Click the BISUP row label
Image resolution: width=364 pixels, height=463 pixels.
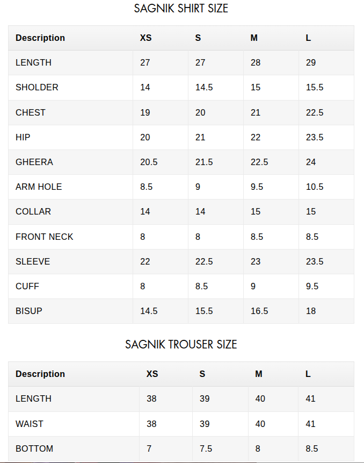point(29,311)
